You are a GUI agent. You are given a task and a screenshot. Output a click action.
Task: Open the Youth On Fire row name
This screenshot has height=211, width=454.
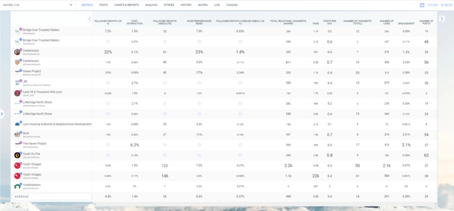(32, 154)
